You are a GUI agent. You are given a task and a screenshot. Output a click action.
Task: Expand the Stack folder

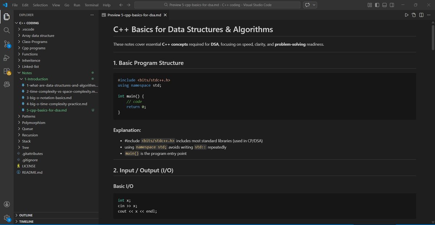tap(56, 141)
